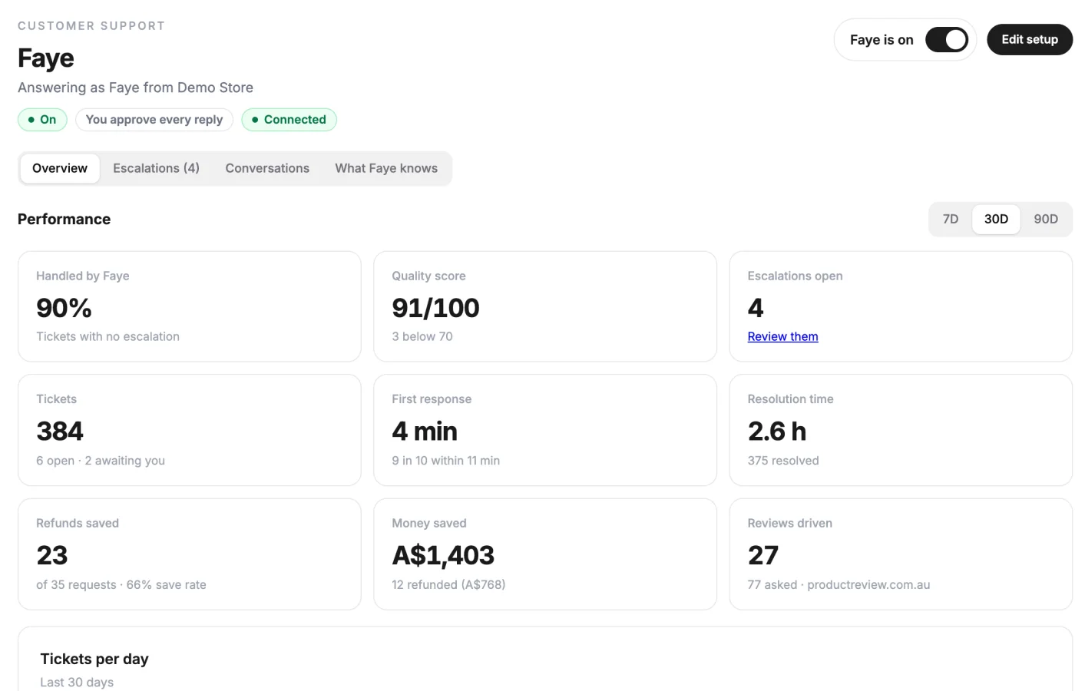Screen dimensions: 1075x691
Task: Click the Last 30 days subtitle
Action: pos(77,683)
